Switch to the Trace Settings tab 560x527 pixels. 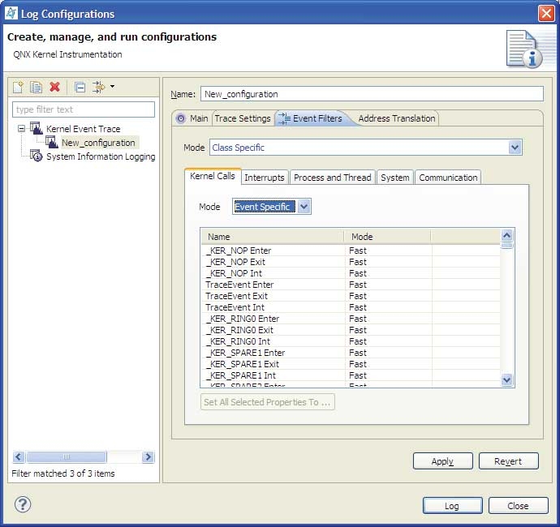[x=242, y=118]
